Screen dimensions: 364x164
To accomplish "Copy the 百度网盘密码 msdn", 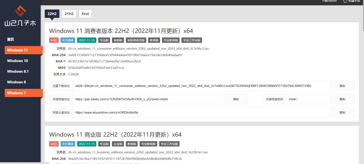I will click(x=342, y=99).
